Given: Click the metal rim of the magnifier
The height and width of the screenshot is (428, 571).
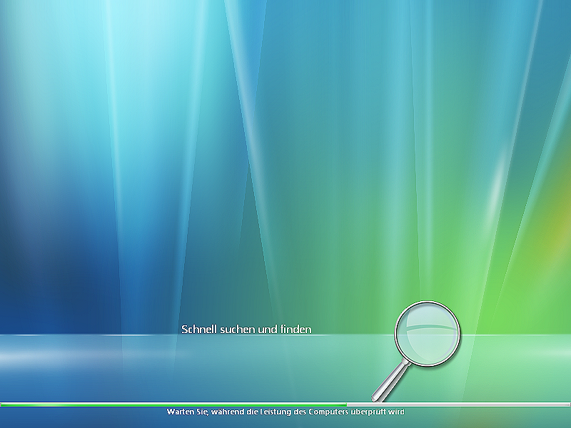Looking at the screenshot, I should point(428,302).
